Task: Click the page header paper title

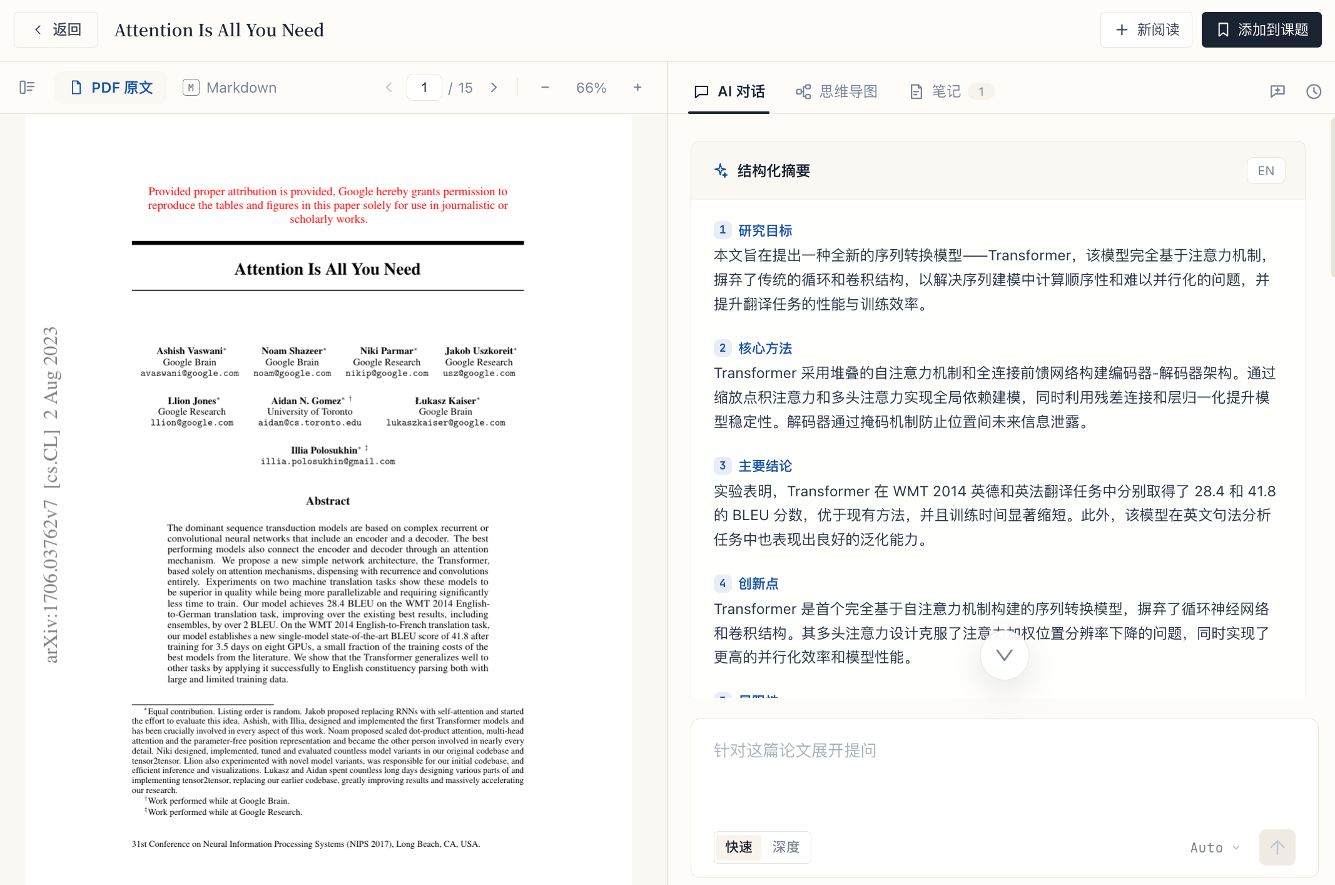Action: 219,29
